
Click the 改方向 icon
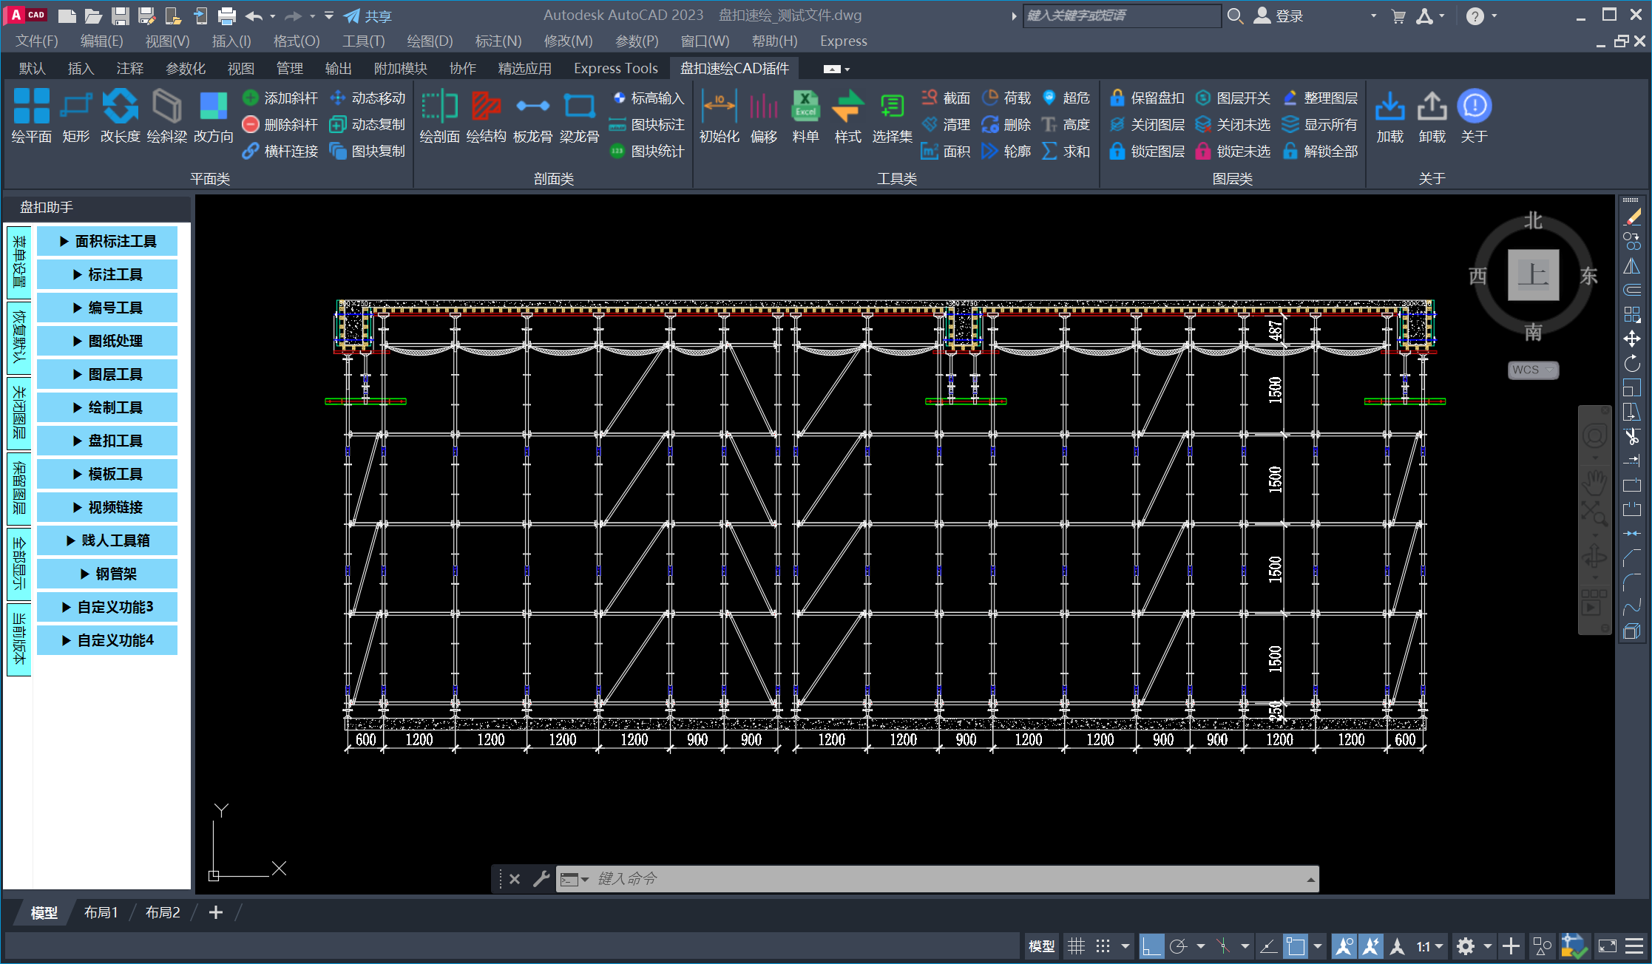point(214,106)
